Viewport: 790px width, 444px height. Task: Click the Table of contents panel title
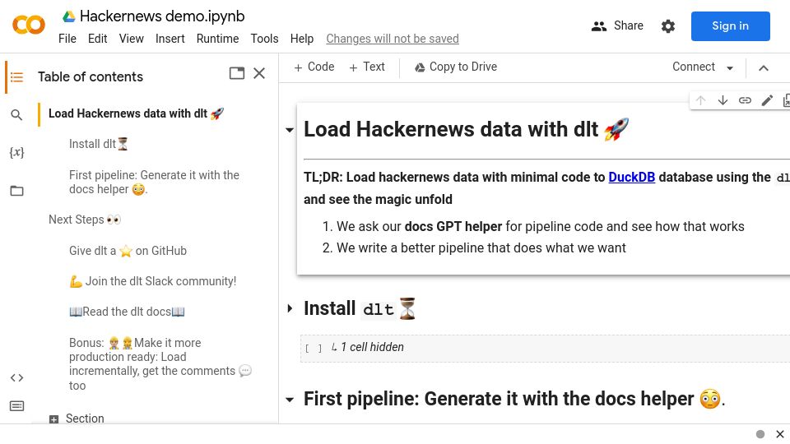click(x=91, y=76)
